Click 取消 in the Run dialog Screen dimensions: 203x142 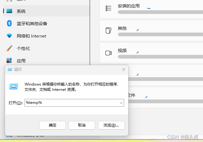[82, 125]
